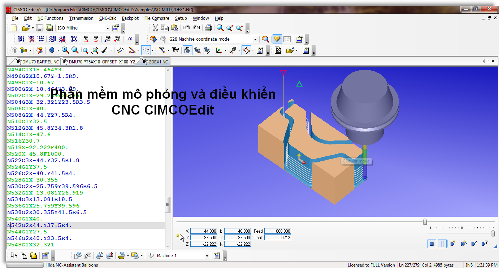
Task: Expand the arrow beside the red toolpath nodes button
Action: tap(253, 50)
